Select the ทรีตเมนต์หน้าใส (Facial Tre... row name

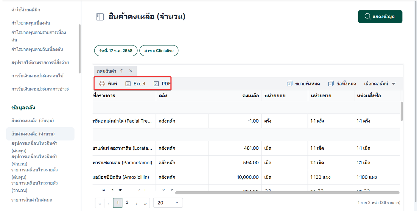click(123, 121)
